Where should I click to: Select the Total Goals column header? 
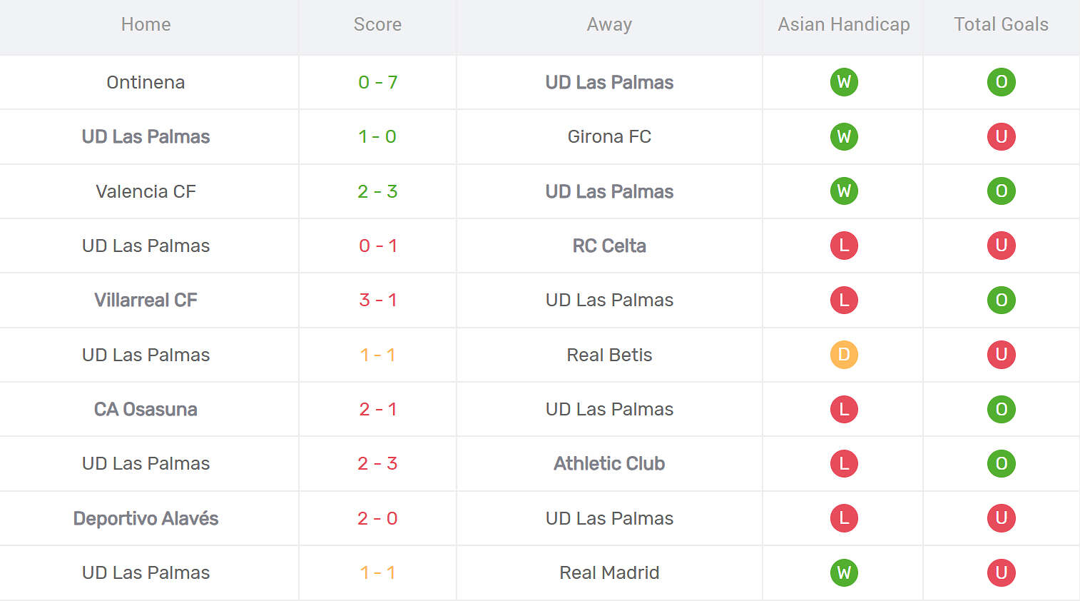pyautogui.click(x=1001, y=24)
